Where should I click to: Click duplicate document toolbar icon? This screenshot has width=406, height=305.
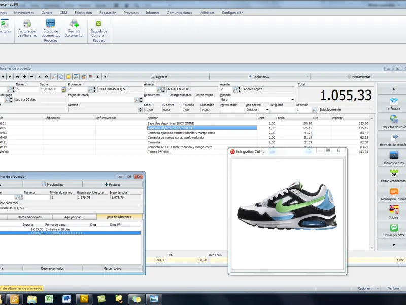pos(61,77)
